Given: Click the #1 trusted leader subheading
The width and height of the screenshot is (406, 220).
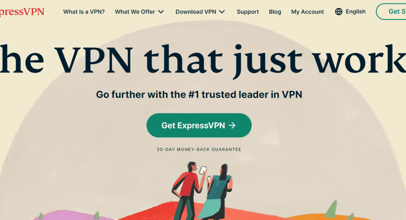Looking at the screenshot, I should click(199, 95).
